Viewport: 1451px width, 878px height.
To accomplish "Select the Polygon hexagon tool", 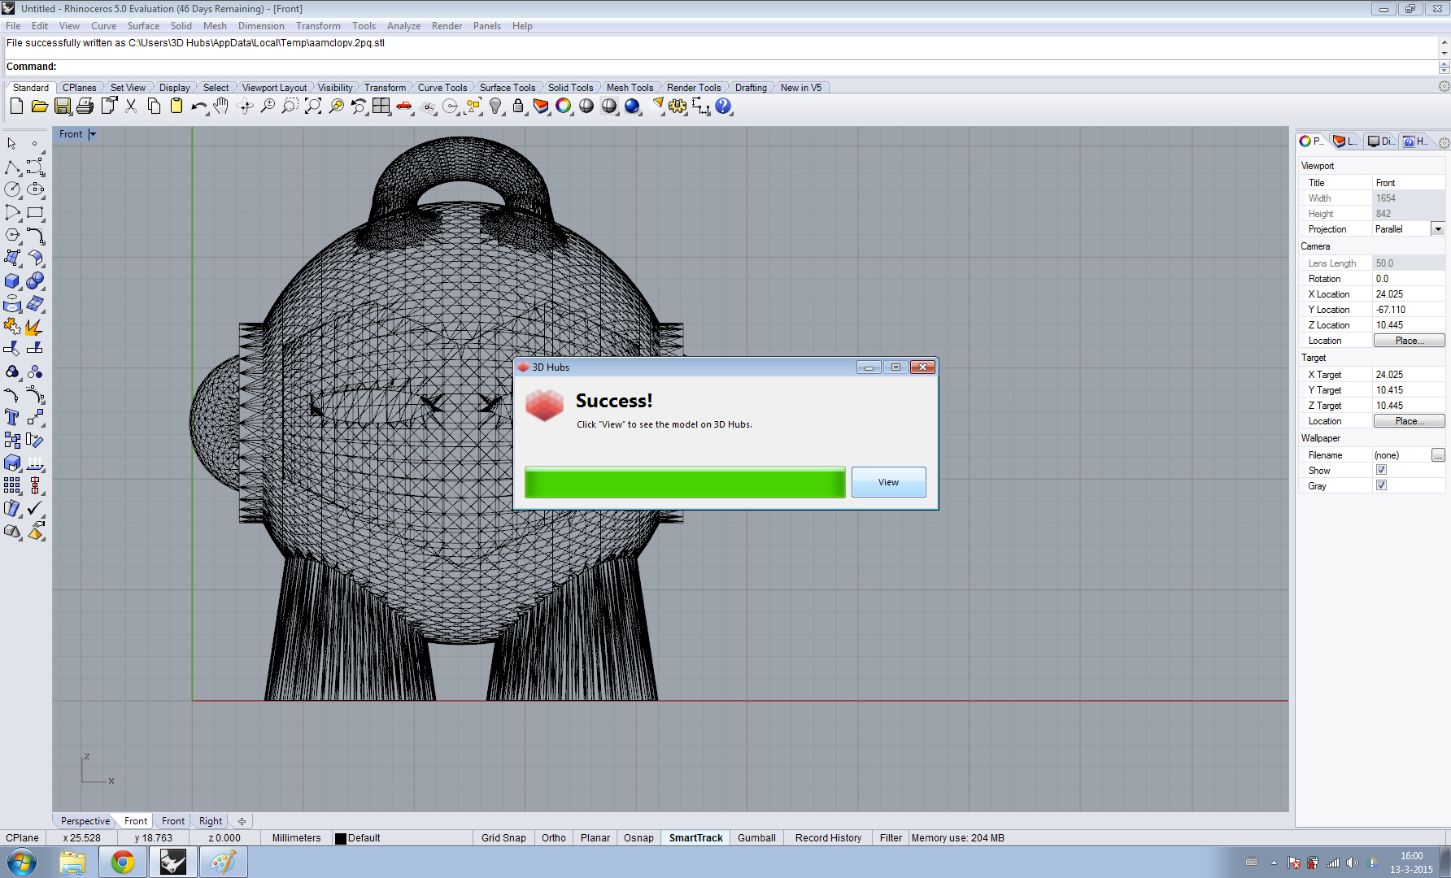I will [12, 236].
